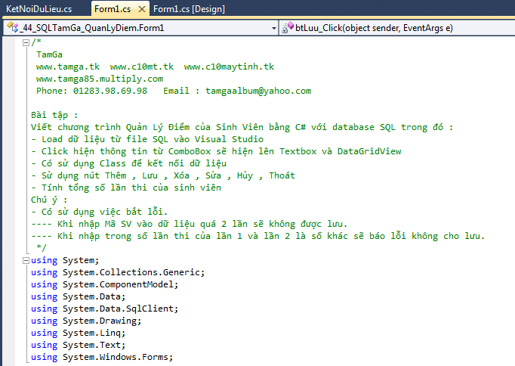
Task: Click 'Có sử dụng Class để kết nối' line
Action: [128, 163]
